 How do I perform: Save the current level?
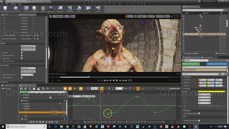[5, 9]
